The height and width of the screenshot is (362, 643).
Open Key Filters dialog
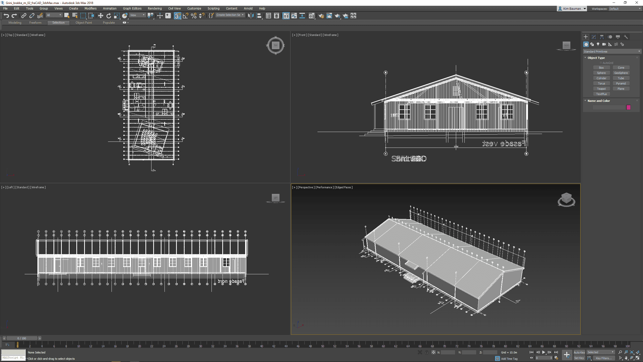(604, 358)
